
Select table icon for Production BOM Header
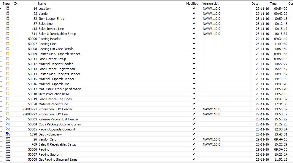pyautogui.click(x=8, y=109)
